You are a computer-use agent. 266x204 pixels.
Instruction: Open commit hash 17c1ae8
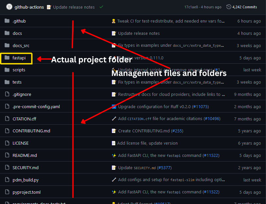191,7
